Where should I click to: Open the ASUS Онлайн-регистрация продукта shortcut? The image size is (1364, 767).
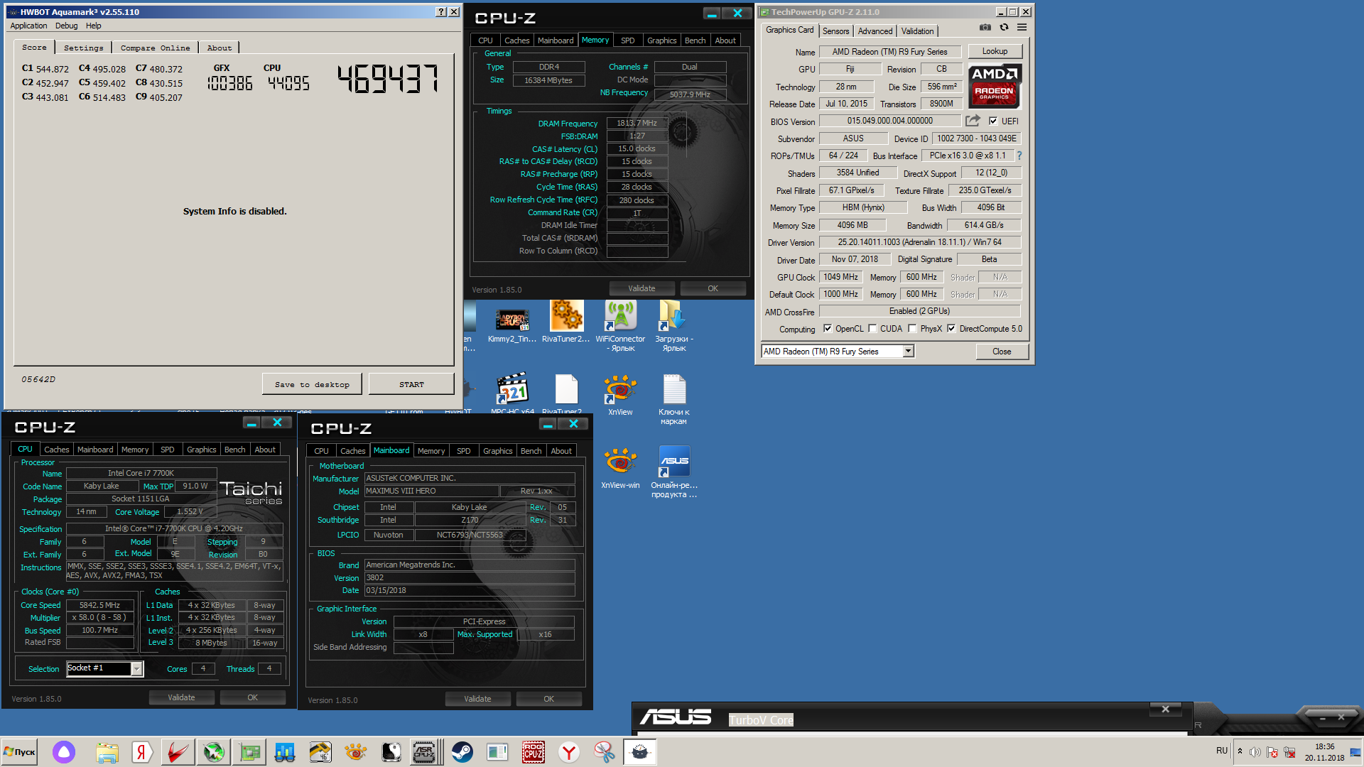pyautogui.click(x=674, y=472)
